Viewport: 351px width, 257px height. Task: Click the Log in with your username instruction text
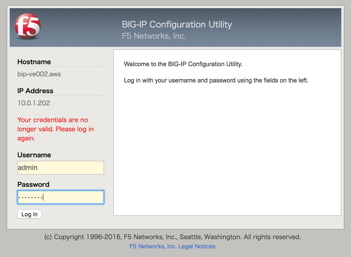tap(216, 80)
